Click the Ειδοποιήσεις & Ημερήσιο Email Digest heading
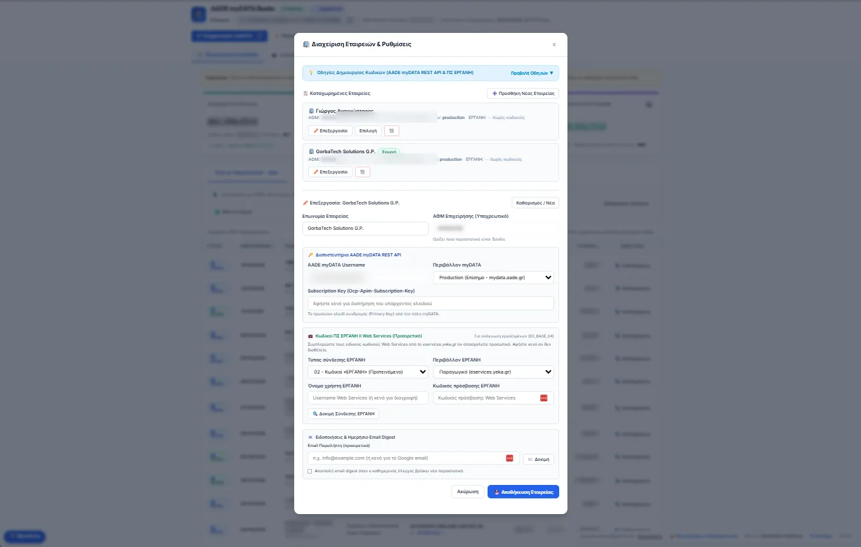861x547 pixels. 351,437
